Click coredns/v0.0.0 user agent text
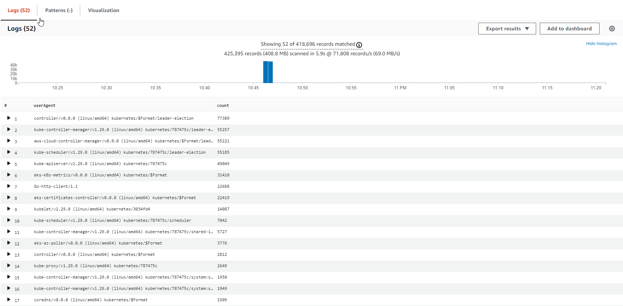The image size is (623, 306). 91,300
